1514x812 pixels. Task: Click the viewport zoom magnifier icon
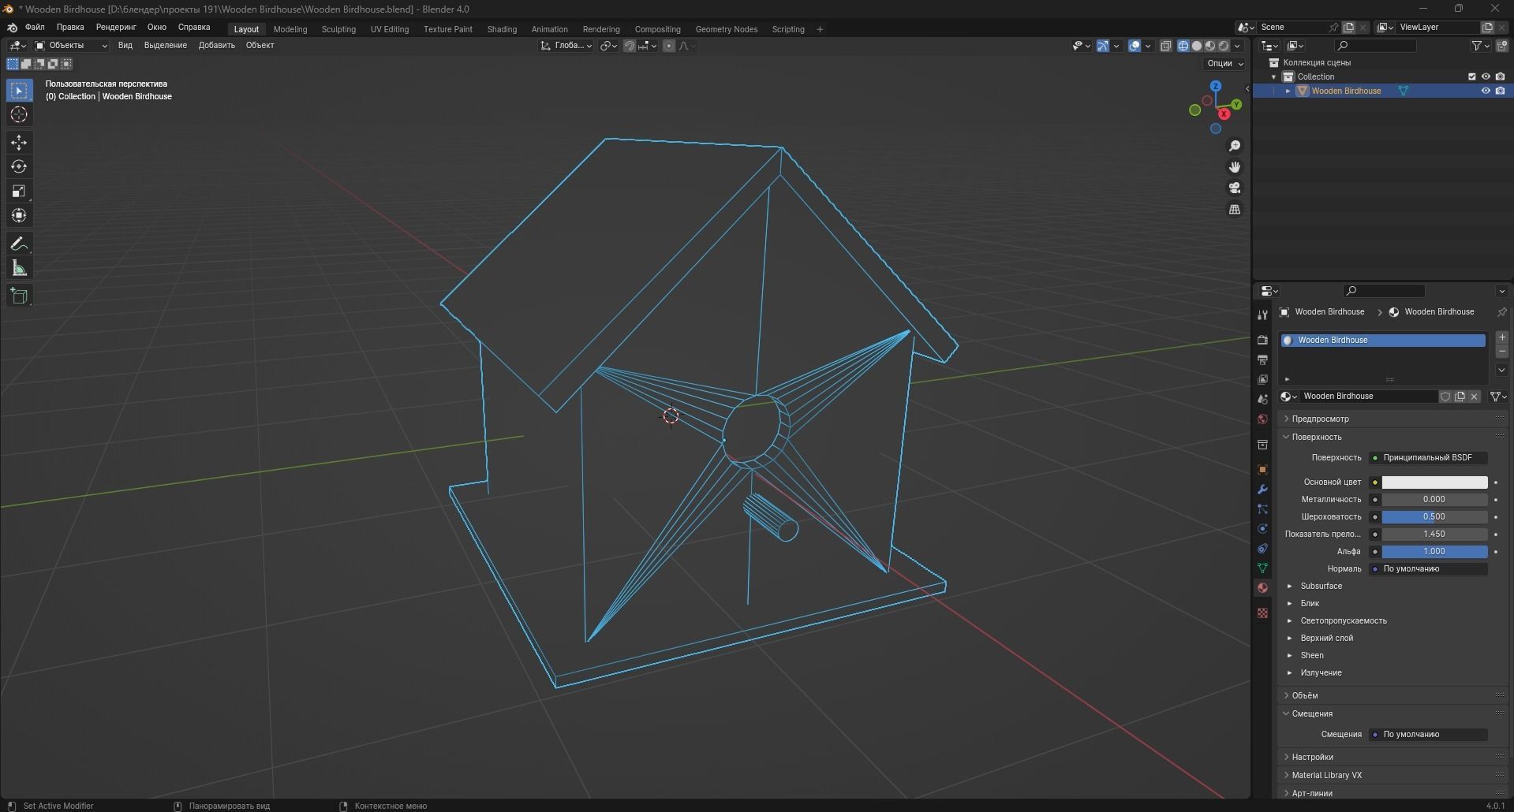1235,146
